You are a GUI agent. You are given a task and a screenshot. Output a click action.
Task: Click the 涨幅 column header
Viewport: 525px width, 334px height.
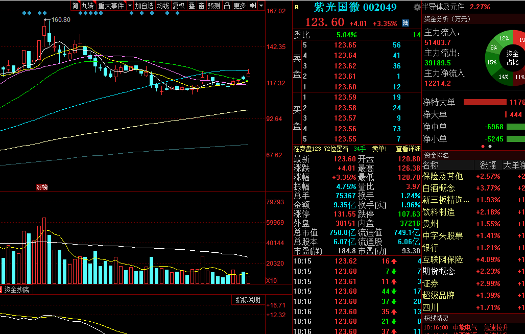[488, 165]
